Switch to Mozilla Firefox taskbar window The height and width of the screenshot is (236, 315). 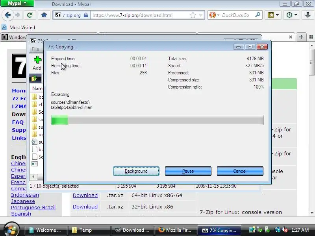(176, 230)
